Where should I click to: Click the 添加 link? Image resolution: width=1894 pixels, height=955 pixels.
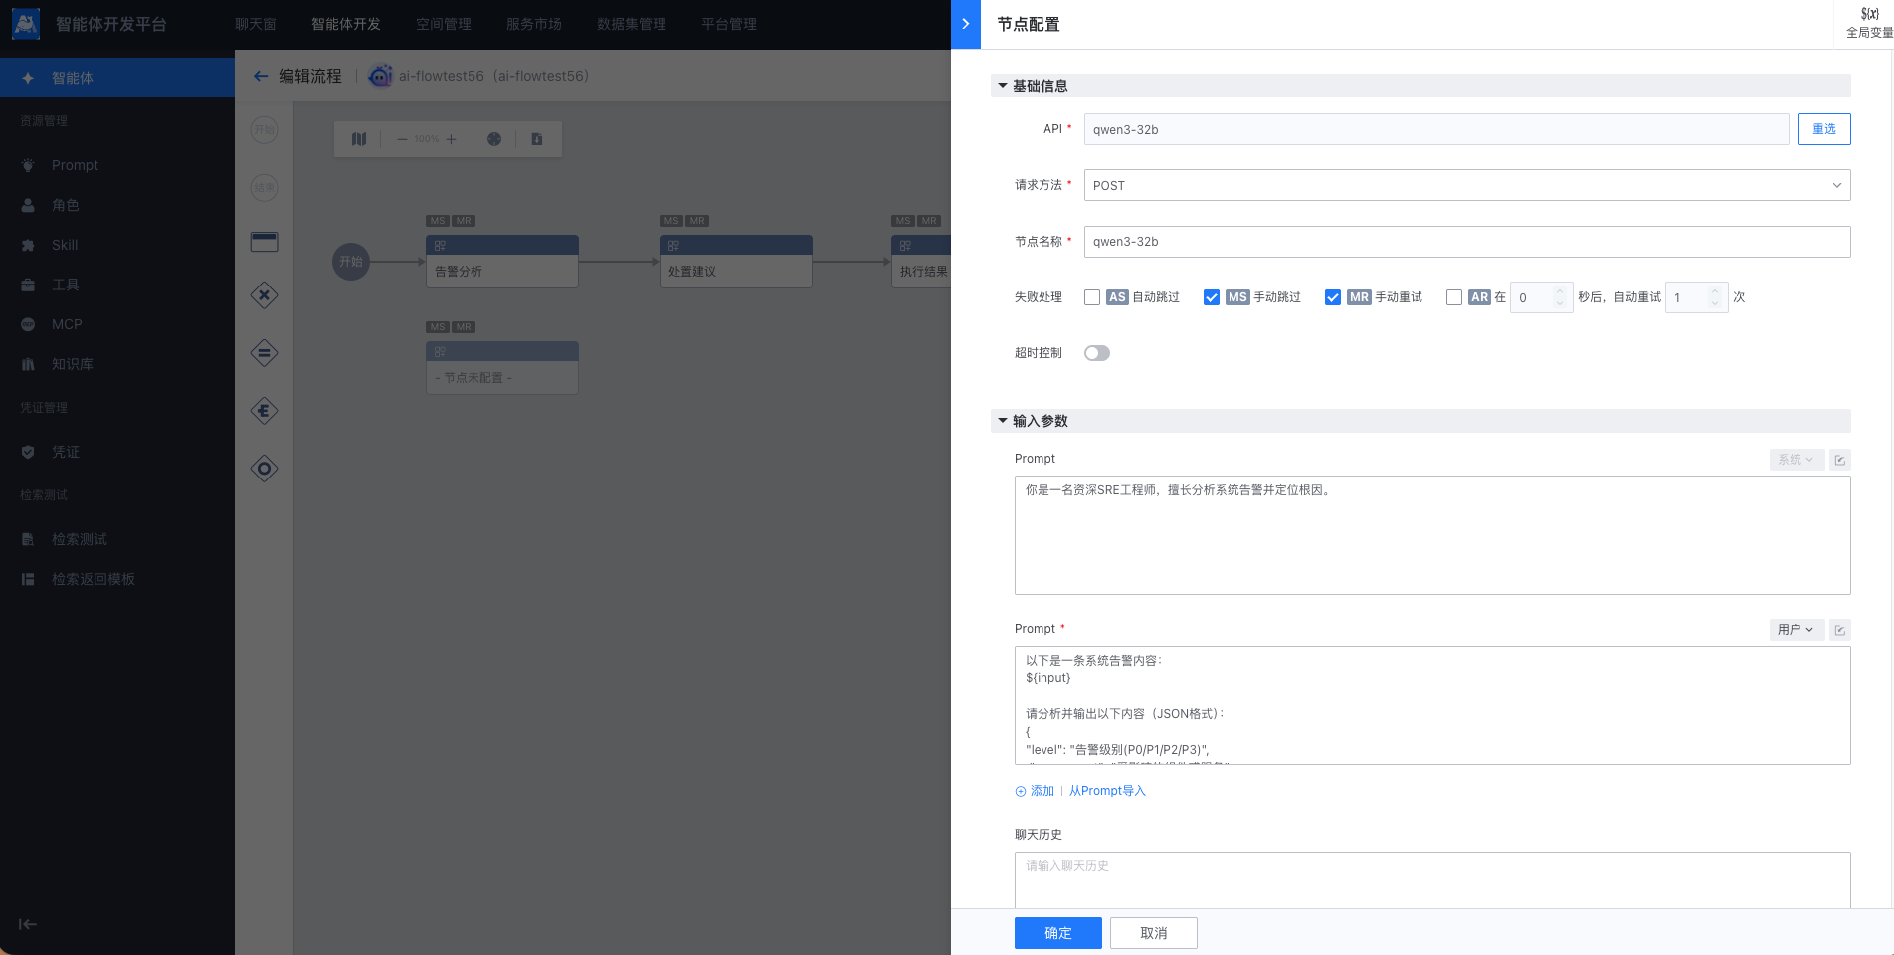1042,791
